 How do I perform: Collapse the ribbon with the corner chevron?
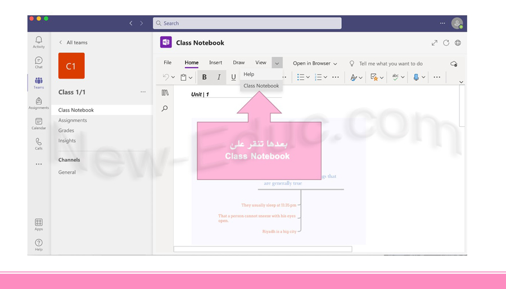point(461,82)
